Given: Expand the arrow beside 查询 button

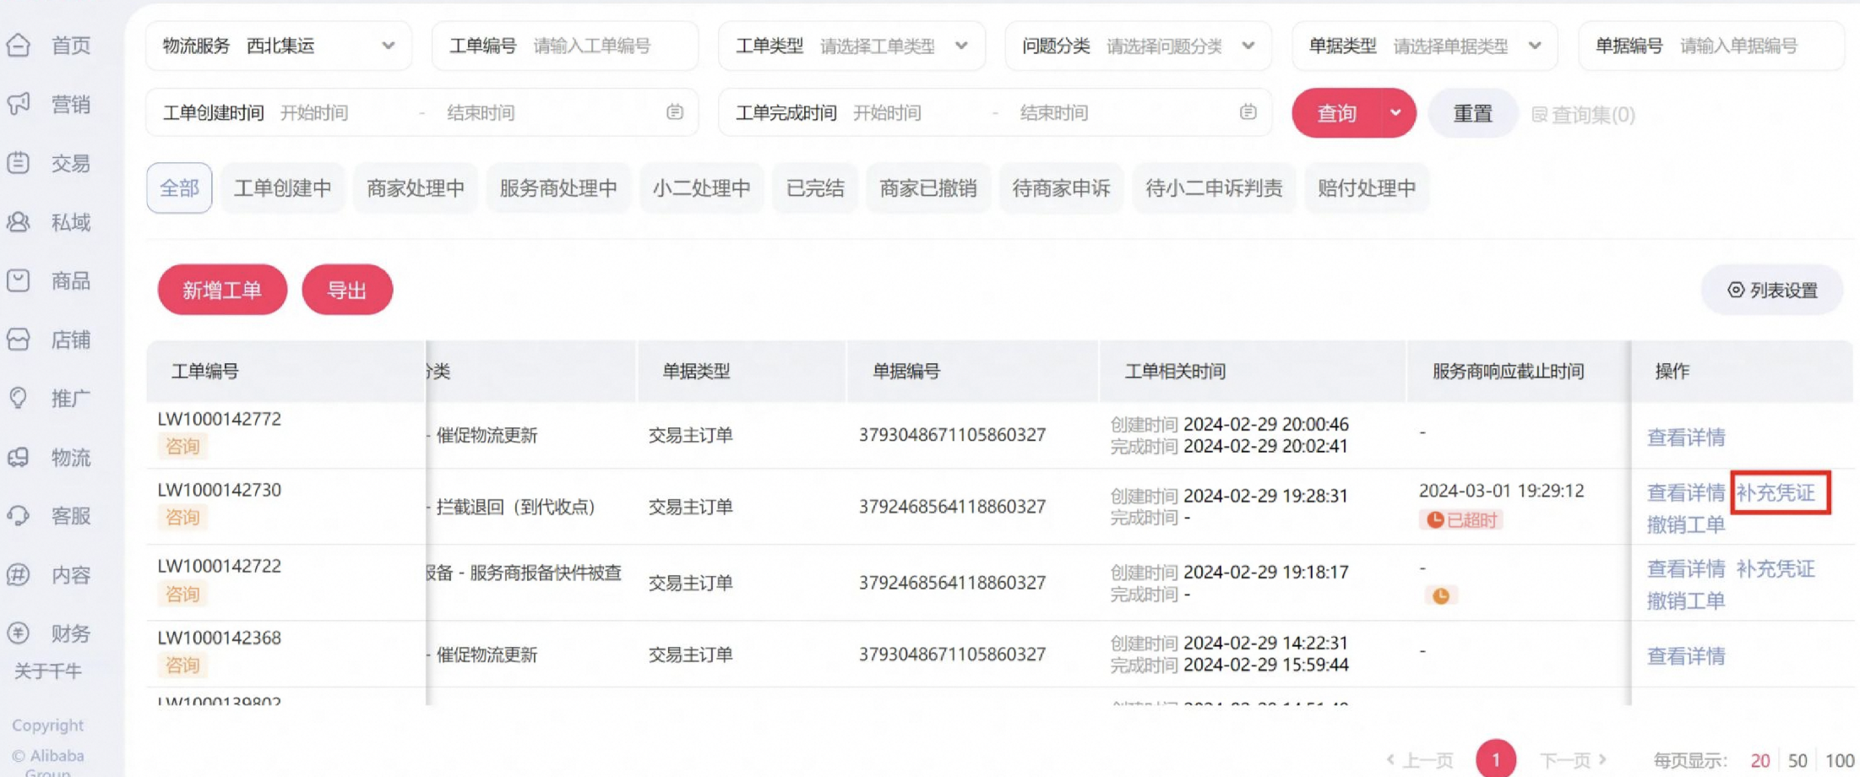Looking at the screenshot, I should tap(1395, 112).
